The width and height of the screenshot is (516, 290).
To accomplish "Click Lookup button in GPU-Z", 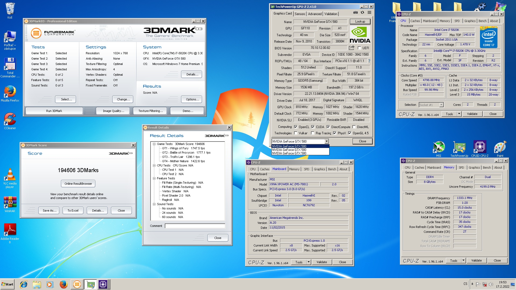I will tap(360, 21).
